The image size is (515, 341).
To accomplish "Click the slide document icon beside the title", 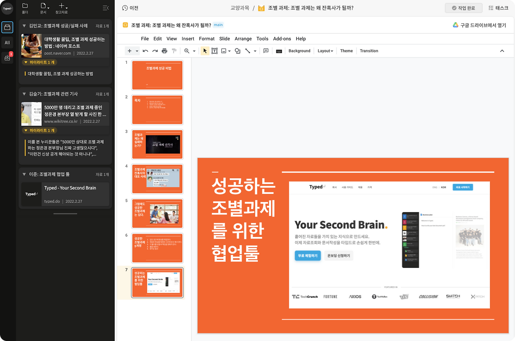I will pyautogui.click(x=125, y=25).
